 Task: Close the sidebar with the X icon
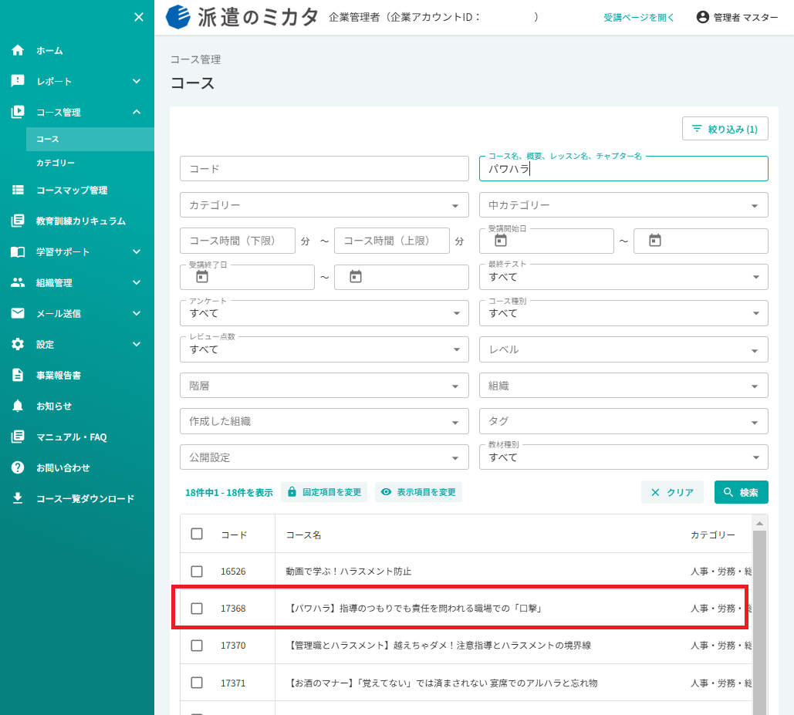pos(138,17)
